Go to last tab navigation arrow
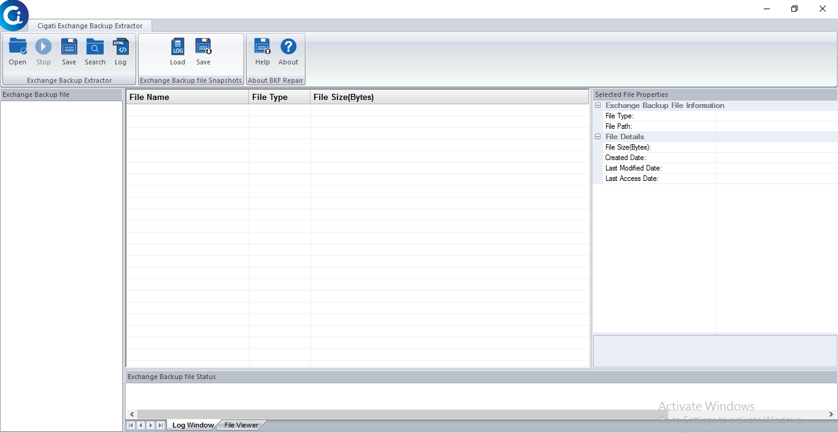 (x=161, y=425)
